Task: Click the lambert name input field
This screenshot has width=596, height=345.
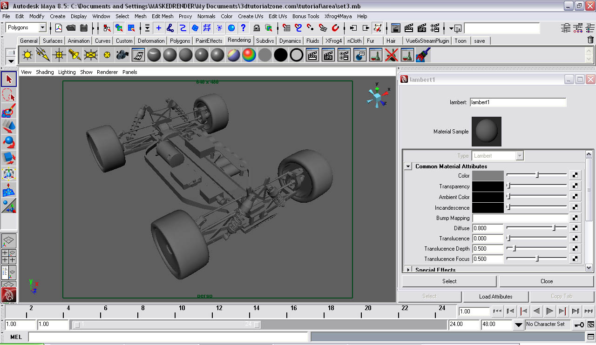Action: [x=518, y=102]
